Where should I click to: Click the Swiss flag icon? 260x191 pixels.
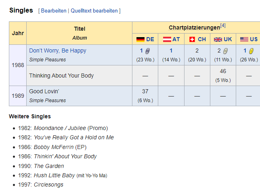(x=192, y=40)
